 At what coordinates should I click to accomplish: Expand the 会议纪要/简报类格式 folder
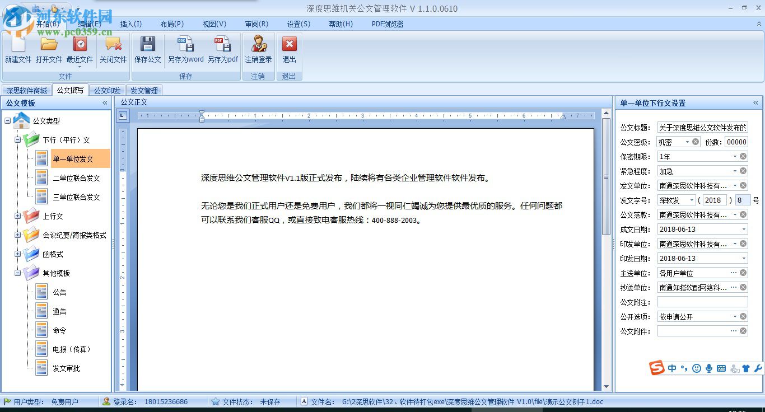coord(18,235)
